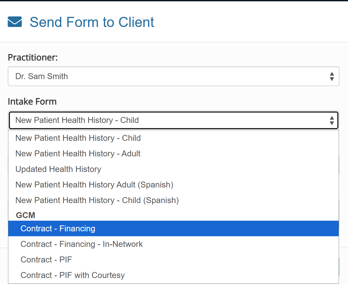Viewport: 348px width, 285px height.
Task: Select Contract - PIF with Courtesy option
Action: (x=173, y=275)
